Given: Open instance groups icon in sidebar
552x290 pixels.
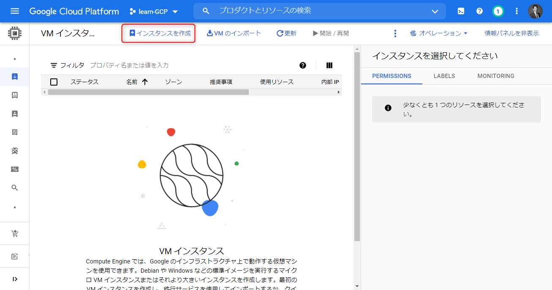Looking at the screenshot, I should pyautogui.click(x=15, y=95).
